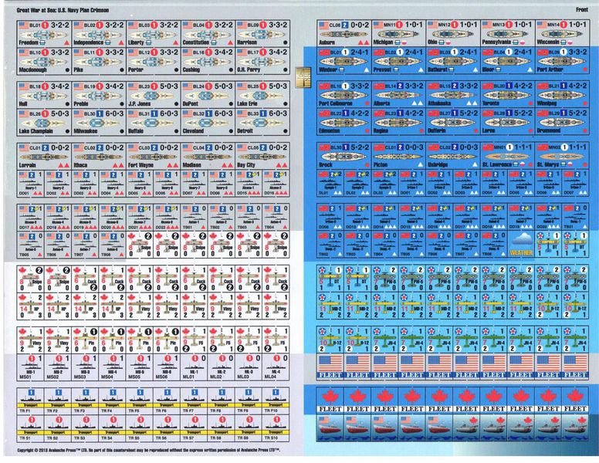Screen dimensions: 599x463
Task: Choose the Cleveland ship counter
Action: (208, 122)
